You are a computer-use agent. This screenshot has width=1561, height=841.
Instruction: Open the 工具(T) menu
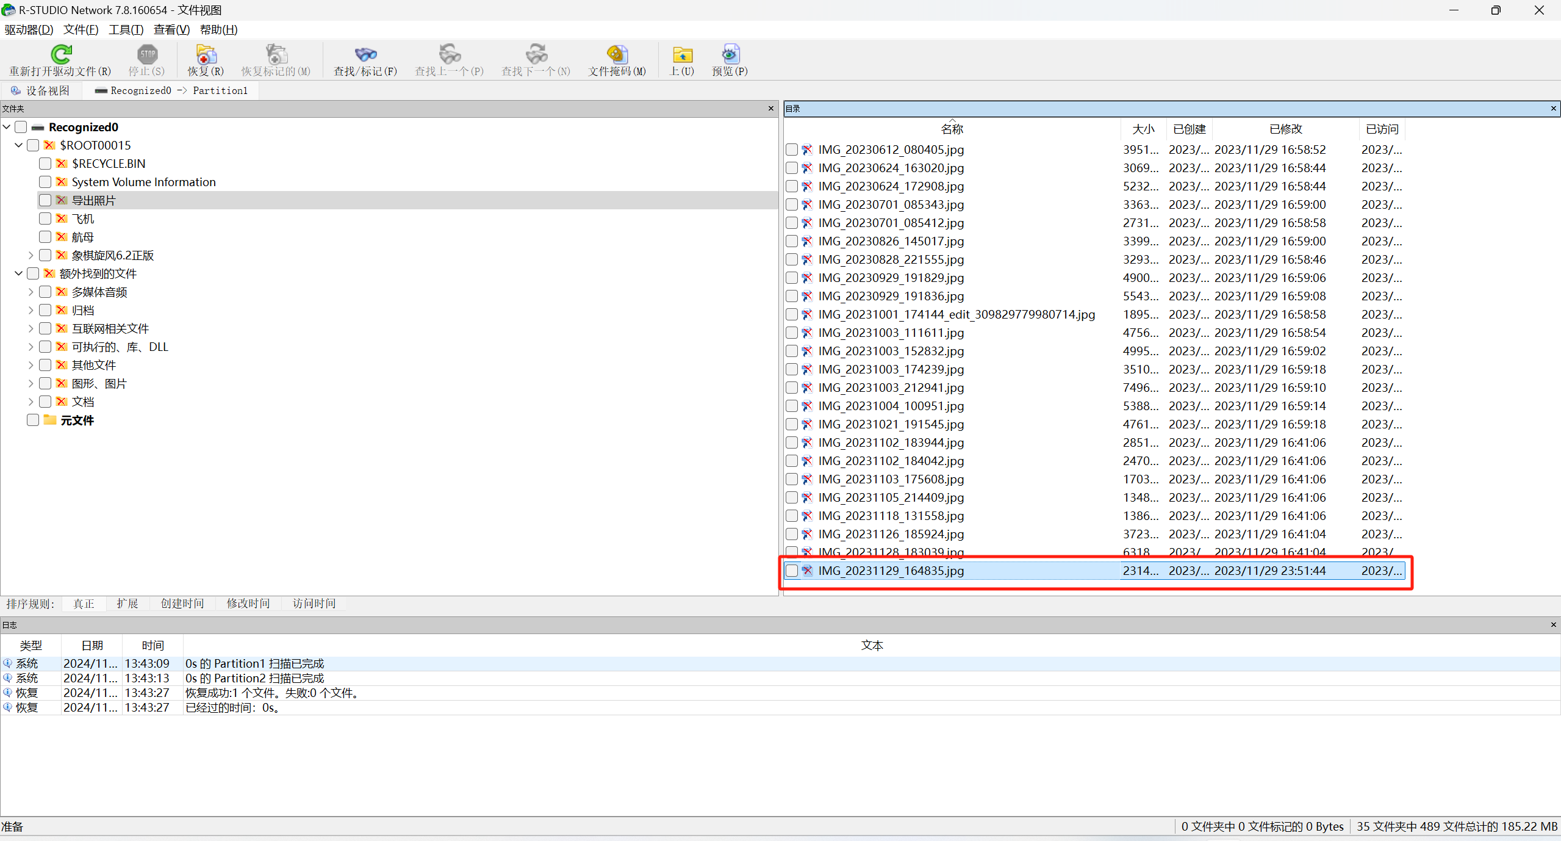point(126,30)
